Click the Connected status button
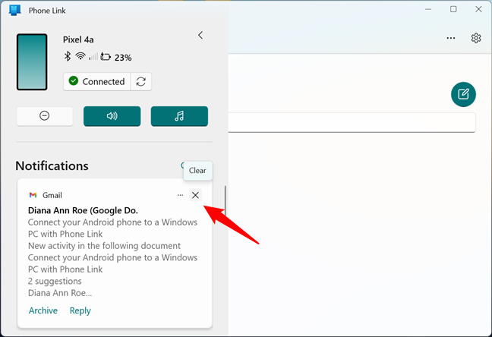492x337 pixels. point(97,81)
